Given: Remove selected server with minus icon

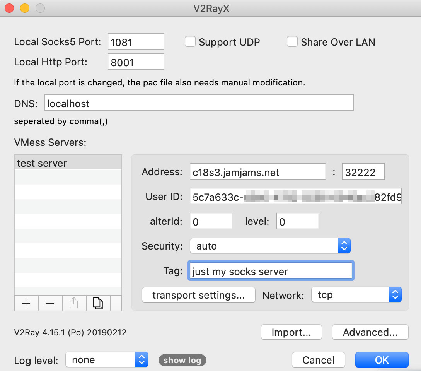Looking at the screenshot, I should 50,303.
